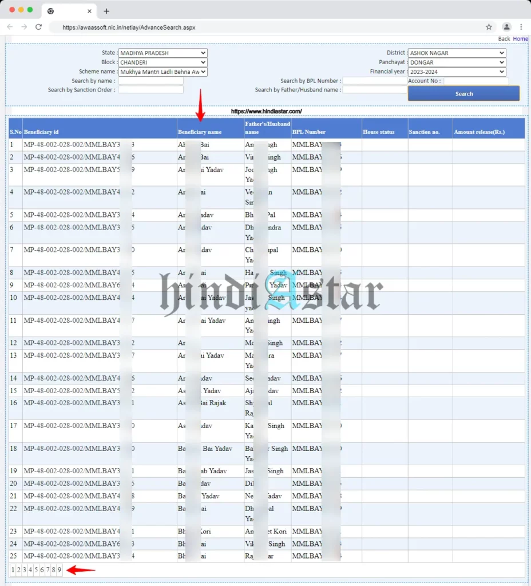Viewport: 531px width, 586px height.
Task: Click the Home link
Action: tap(520, 39)
